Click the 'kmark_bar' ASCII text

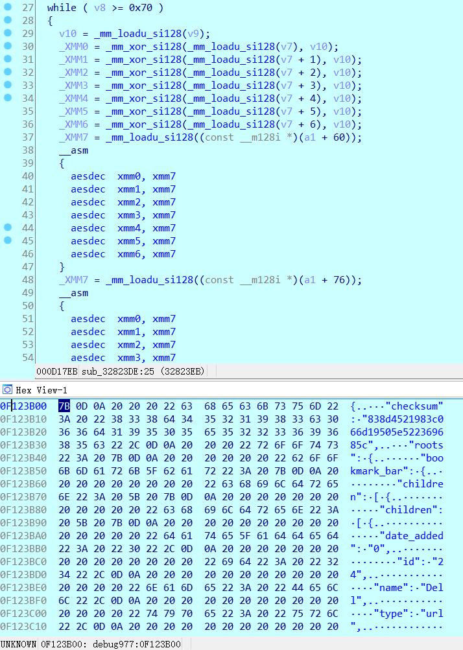376,471
